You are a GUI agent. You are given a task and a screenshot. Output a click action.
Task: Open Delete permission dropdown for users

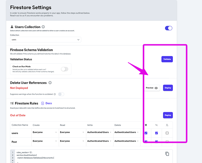127,132
